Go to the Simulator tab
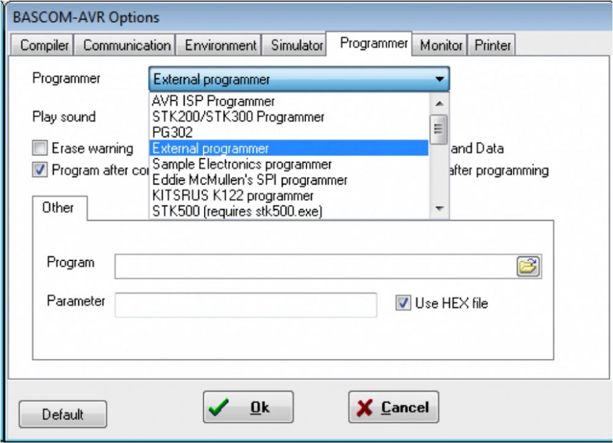The height and width of the screenshot is (443, 613). click(297, 45)
